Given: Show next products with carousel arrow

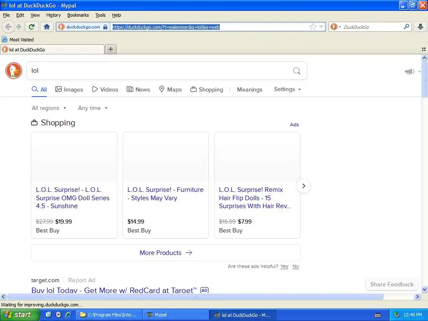Looking at the screenshot, I should [x=303, y=186].
